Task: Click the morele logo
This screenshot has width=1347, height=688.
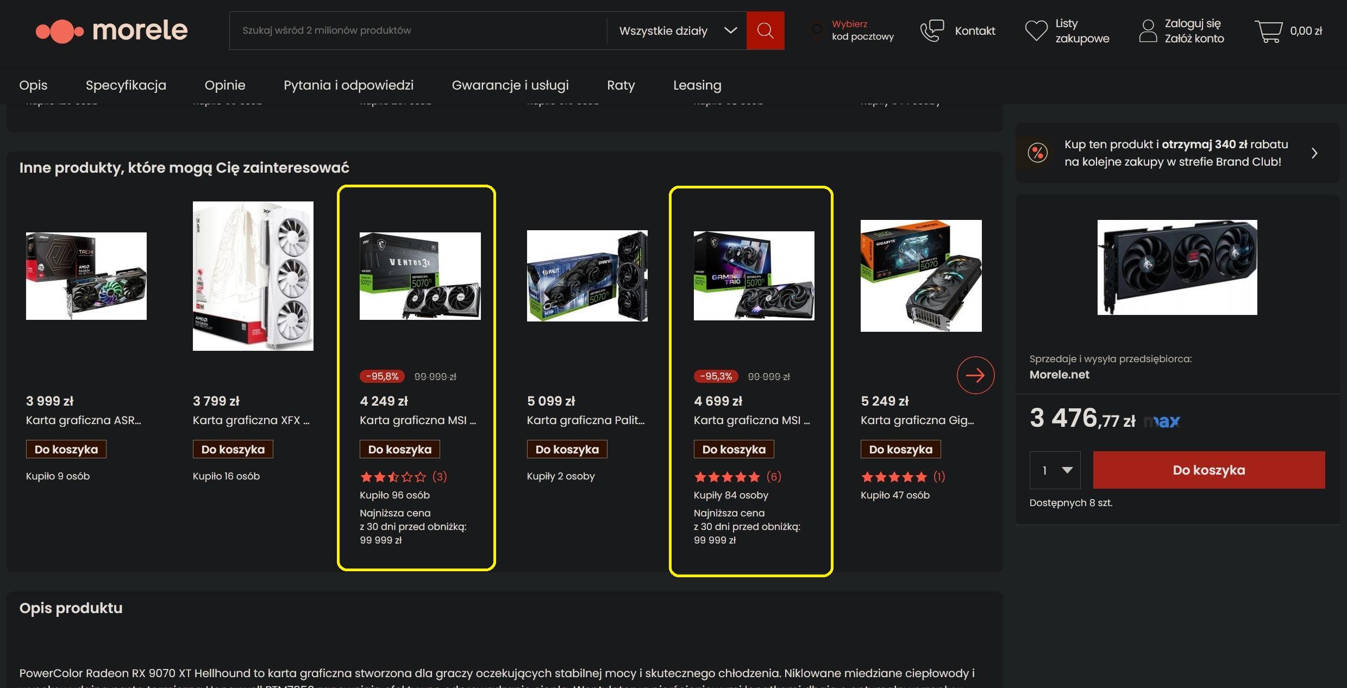Action: (111, 30)
